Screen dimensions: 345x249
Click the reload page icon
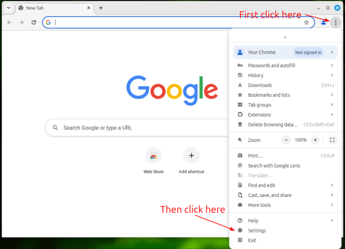coord(34,23)
